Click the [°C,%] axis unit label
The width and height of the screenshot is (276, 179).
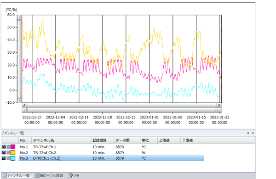click(x=11, y=10)
